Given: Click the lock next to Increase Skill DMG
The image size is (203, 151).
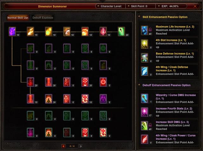Looking at the screenshot, I should click(150, 125).
